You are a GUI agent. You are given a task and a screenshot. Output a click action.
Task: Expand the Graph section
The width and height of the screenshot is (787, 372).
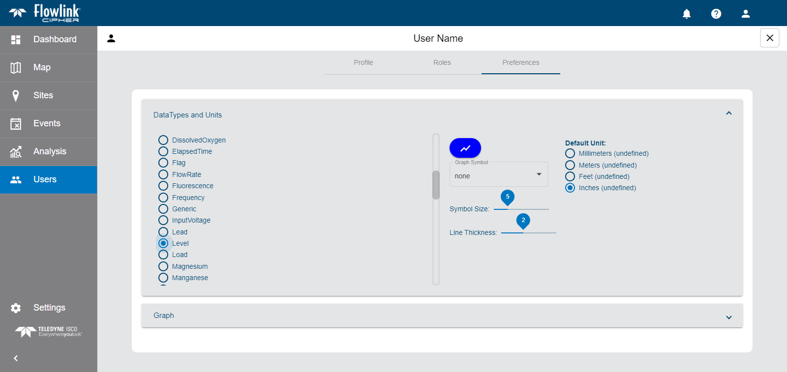[x=442, y=315]
